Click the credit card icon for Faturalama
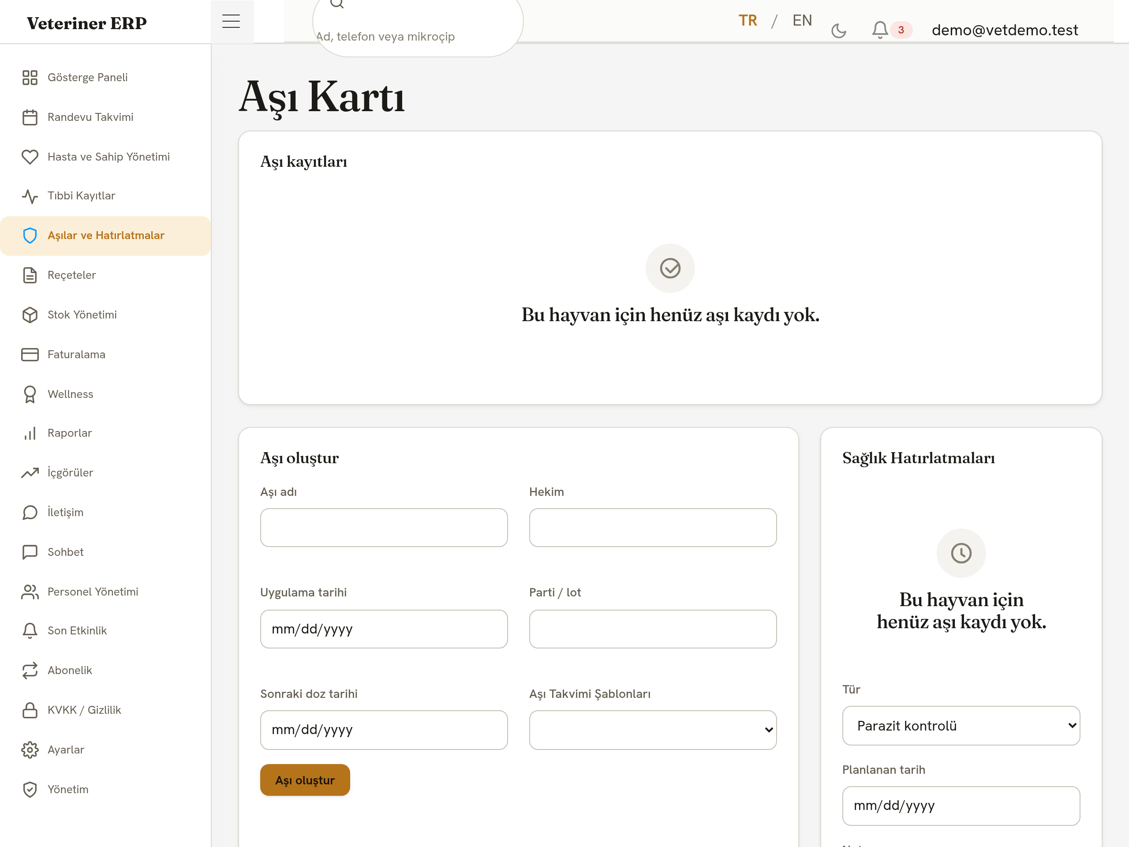Viewport: 1129px width, 847px height. pos(30,354)
